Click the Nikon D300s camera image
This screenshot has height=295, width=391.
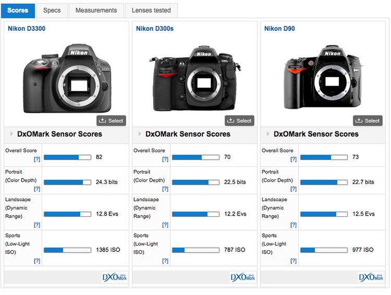[194, 79]
